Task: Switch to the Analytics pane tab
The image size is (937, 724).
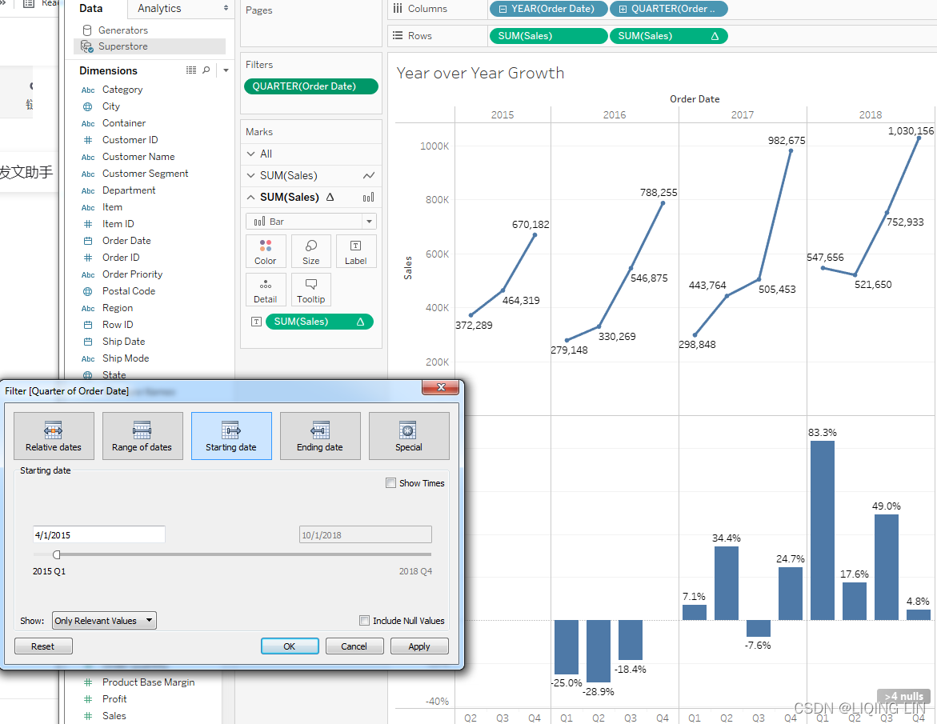Action: 159,8
